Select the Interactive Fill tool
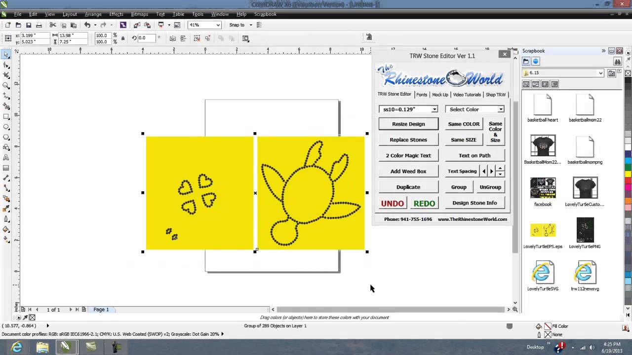 (6, 240)
